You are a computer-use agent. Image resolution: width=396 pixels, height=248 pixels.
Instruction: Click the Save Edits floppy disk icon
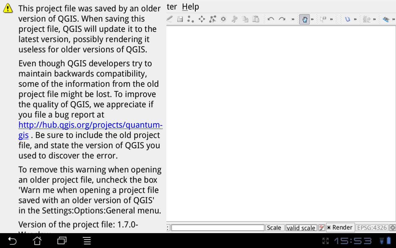pos(180,19)
